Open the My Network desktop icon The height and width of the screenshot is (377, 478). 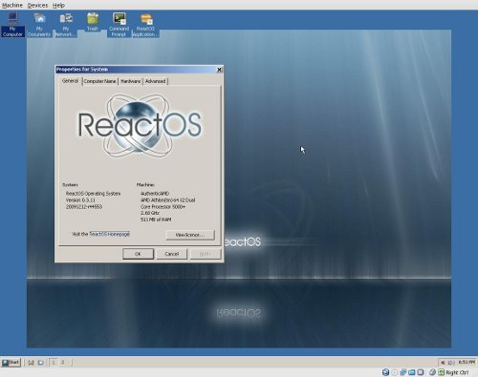[x=66, y=25]
